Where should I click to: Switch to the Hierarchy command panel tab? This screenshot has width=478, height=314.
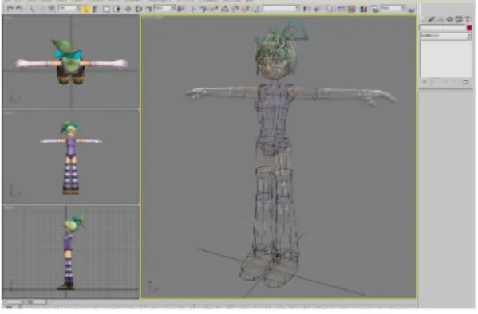tap(440, 19)
